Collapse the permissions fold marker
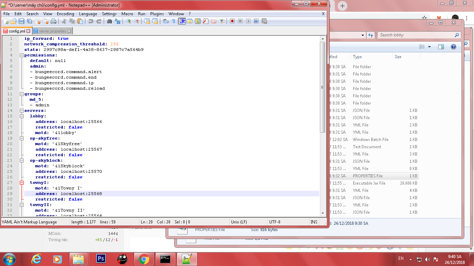Screen dimensions: 474x266 (22, 55)
